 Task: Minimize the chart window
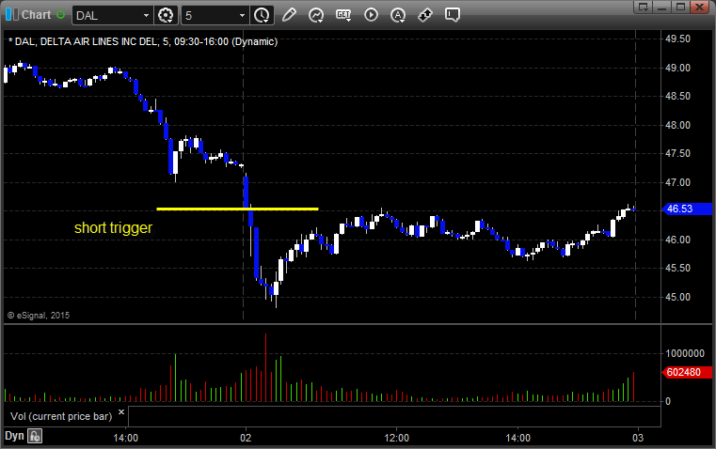tap(662, 7)
